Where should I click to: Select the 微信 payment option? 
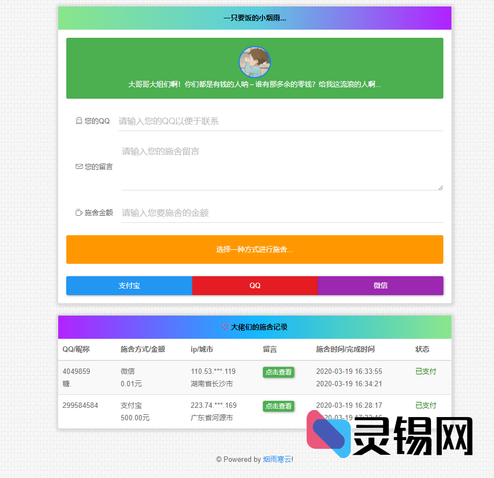(380, 285)
